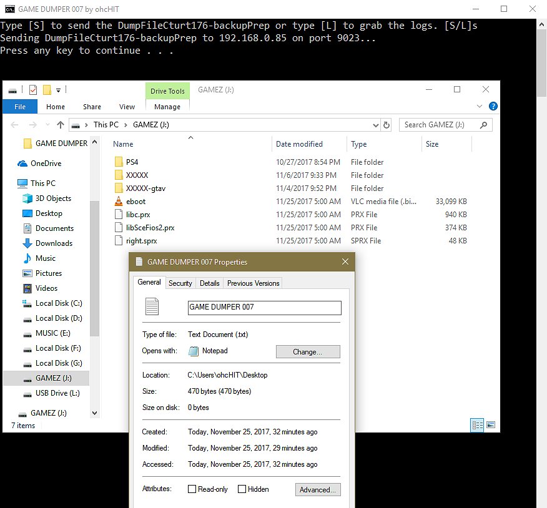Open the address bar history dropdown
This screenshot has width=547, height=508.
(376, 125)
